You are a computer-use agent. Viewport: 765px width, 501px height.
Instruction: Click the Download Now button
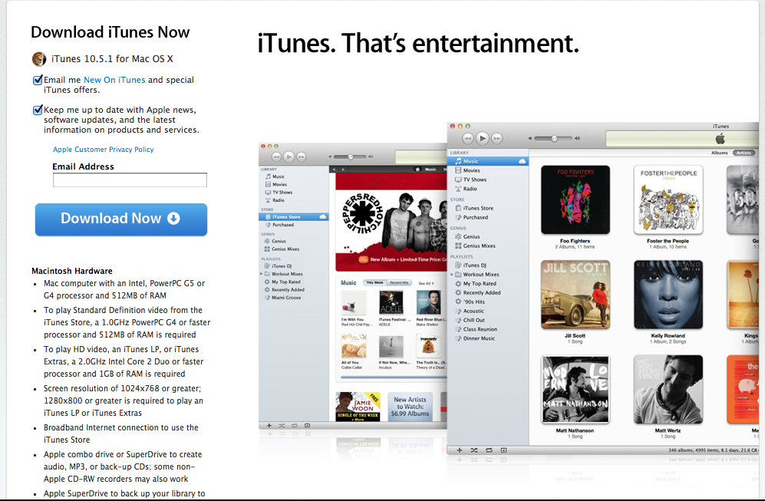pos(120,219)
